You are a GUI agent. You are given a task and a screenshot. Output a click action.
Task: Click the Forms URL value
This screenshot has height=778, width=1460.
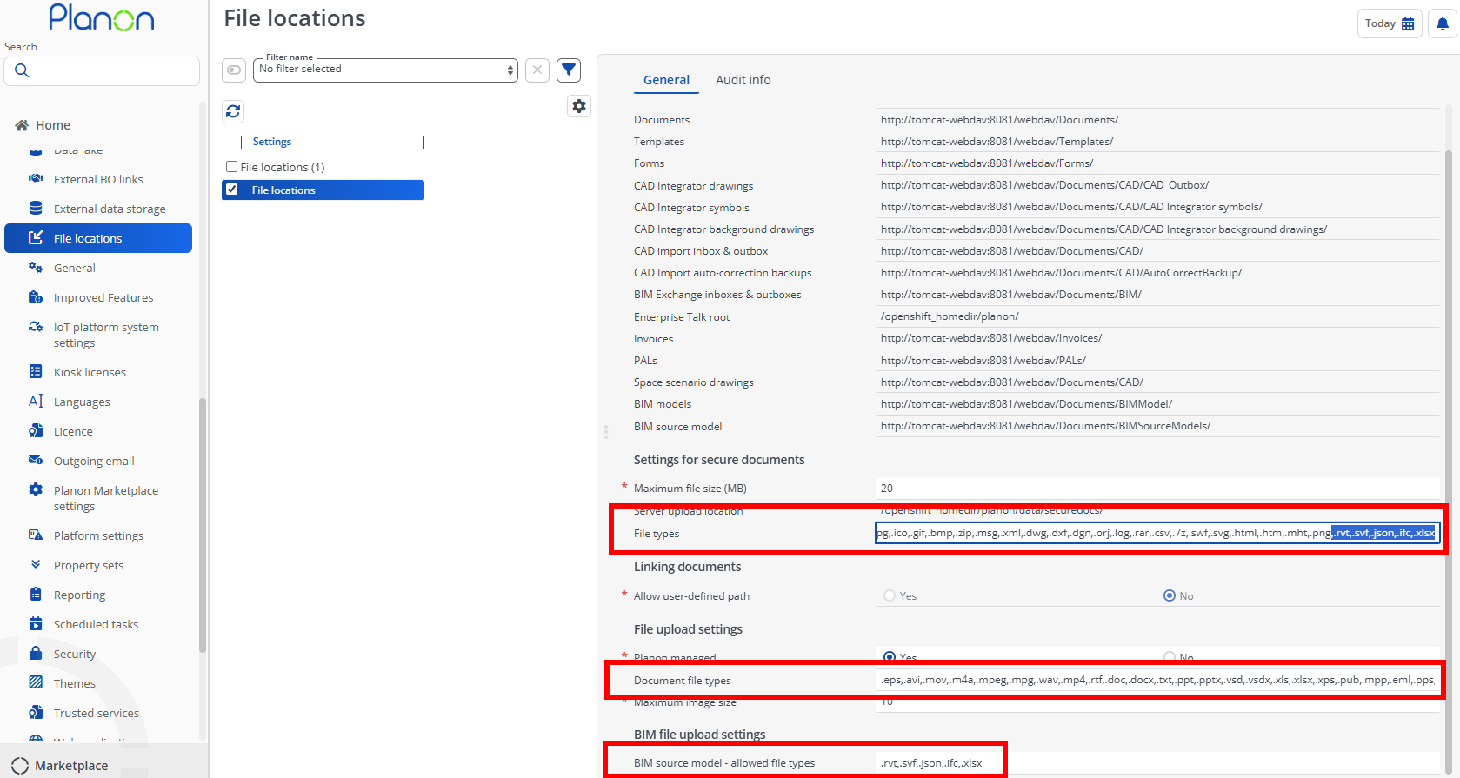pos(987,163)
